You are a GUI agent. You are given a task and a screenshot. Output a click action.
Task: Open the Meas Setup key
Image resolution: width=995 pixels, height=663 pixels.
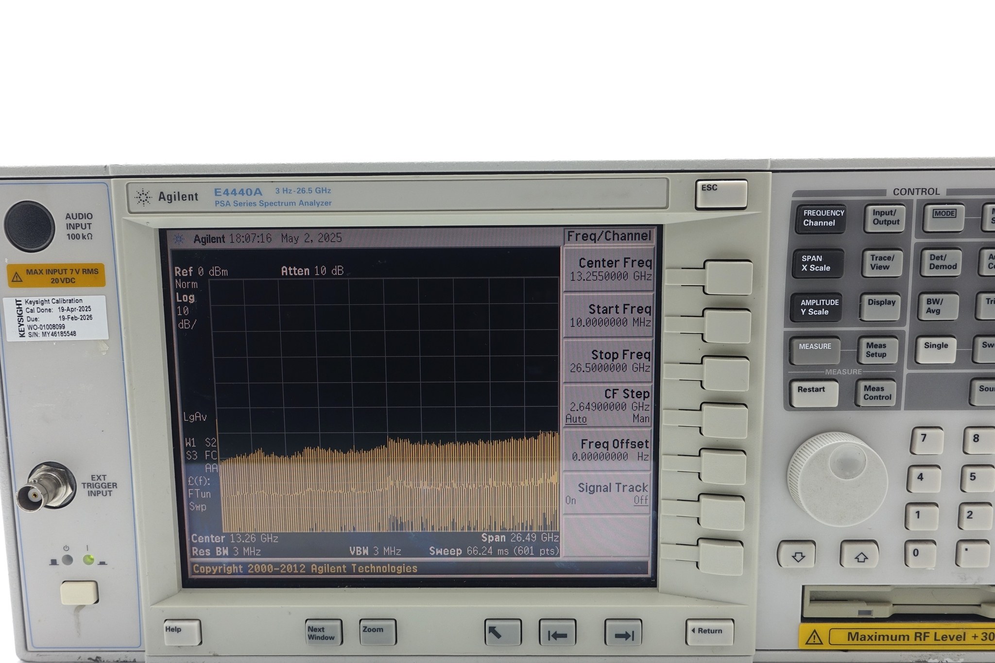[878, 350]
